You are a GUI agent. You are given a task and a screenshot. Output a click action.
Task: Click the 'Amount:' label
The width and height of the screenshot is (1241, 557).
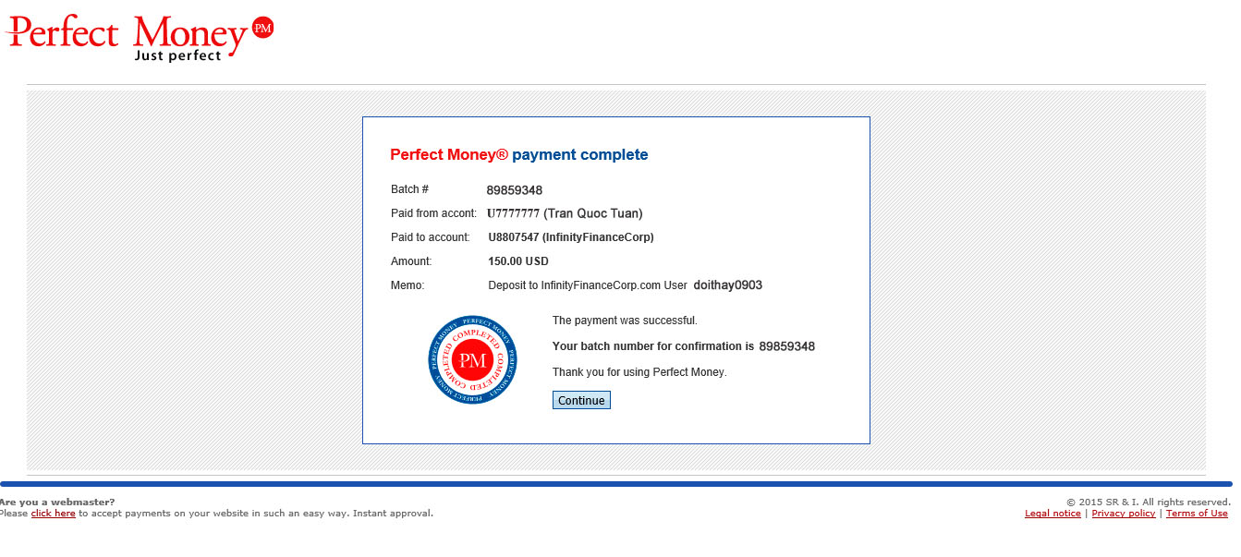tap(411, 261)
